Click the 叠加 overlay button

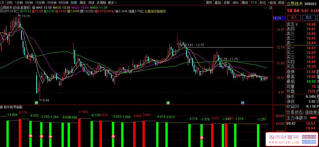coord(218,3)
